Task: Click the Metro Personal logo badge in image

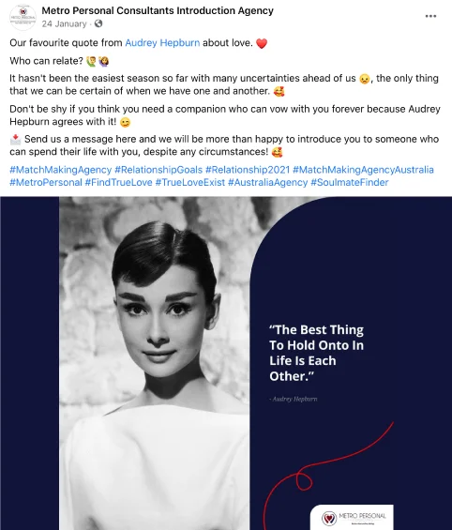Action: (352, 517)
